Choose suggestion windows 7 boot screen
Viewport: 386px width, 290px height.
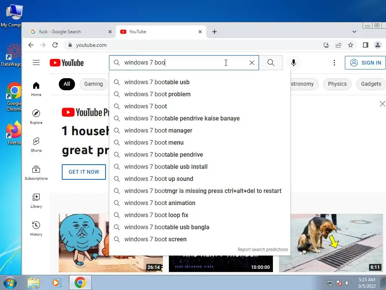point(200,239)
